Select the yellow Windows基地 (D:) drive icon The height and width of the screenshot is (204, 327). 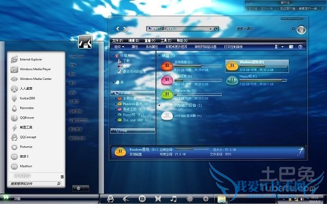pos(232,66)
